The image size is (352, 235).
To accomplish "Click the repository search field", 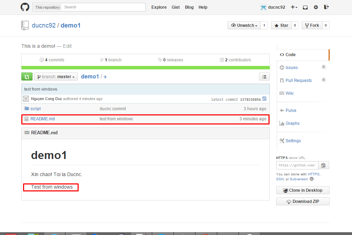I will [104, 7].
